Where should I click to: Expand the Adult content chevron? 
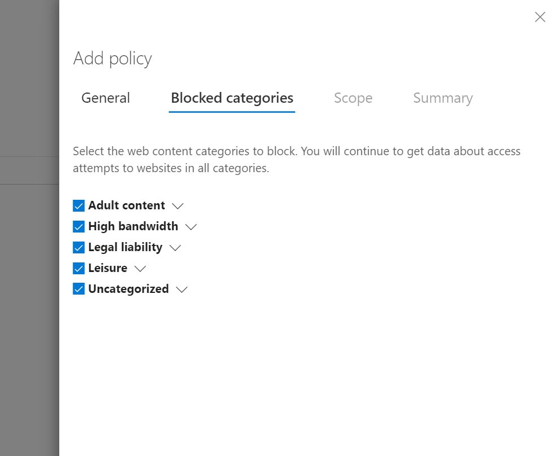(x=178, y=206)
